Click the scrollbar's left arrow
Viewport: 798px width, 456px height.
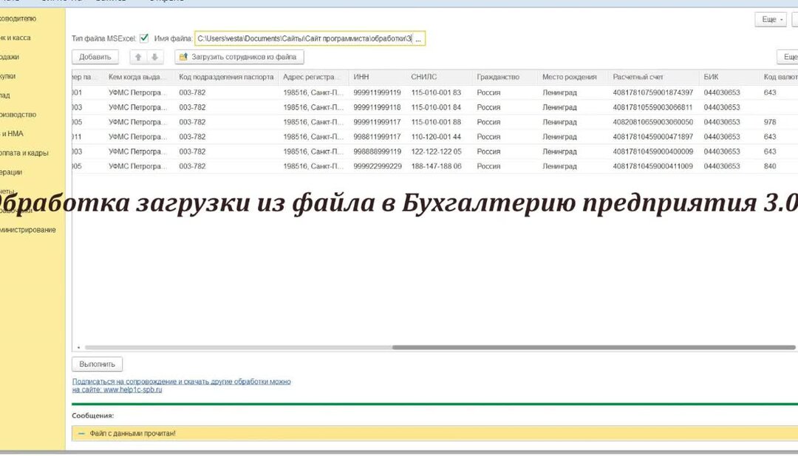78,347
